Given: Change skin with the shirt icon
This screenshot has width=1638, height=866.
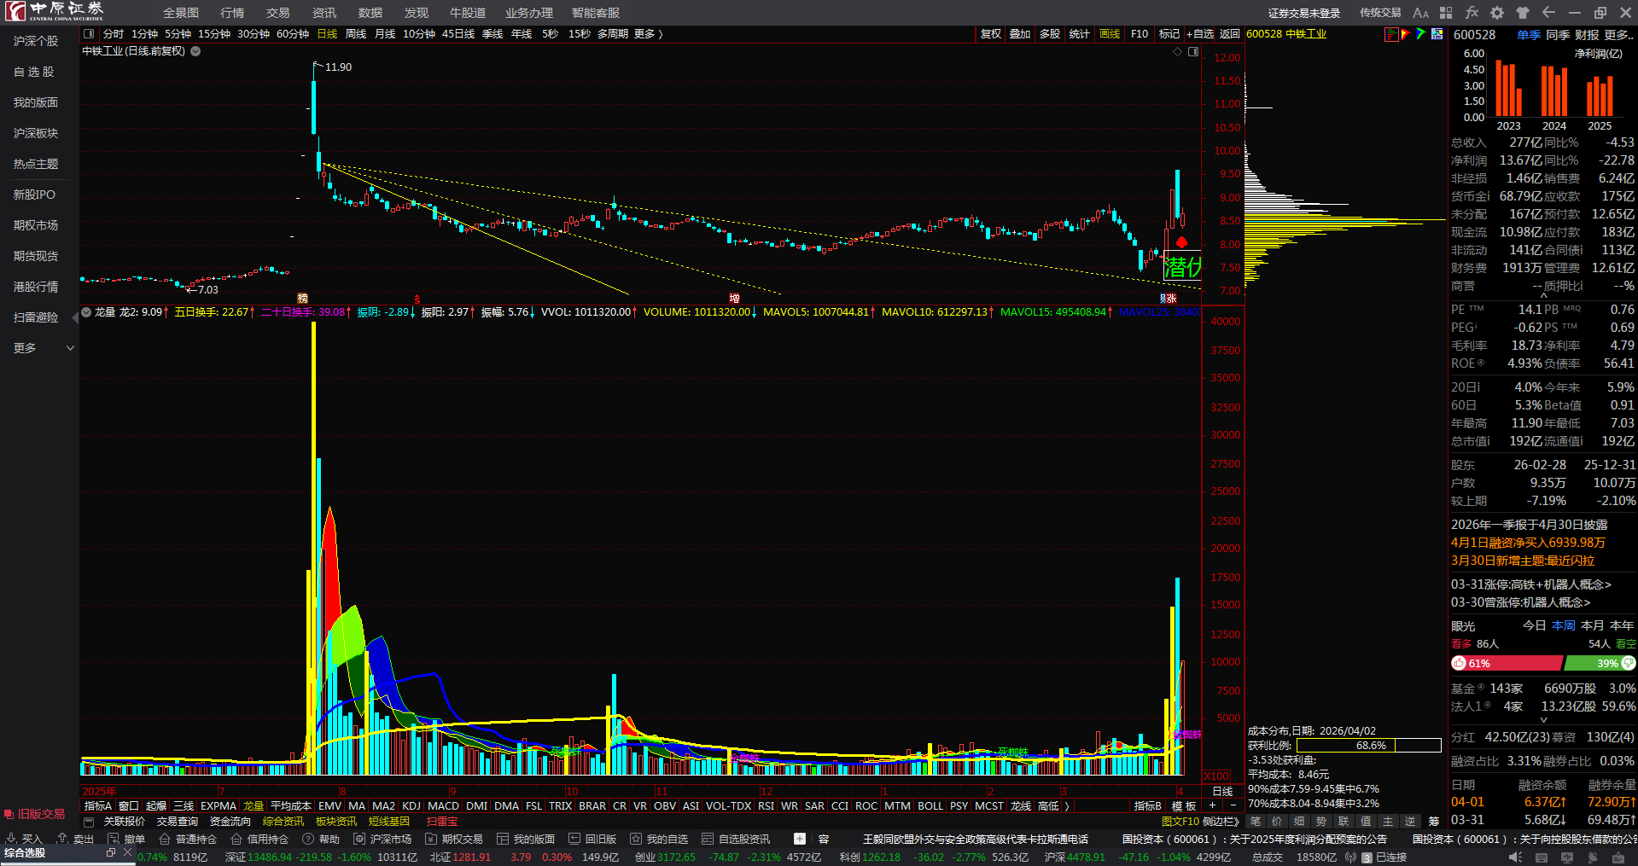Looking at the screenshot, I should pos(1523,13).
